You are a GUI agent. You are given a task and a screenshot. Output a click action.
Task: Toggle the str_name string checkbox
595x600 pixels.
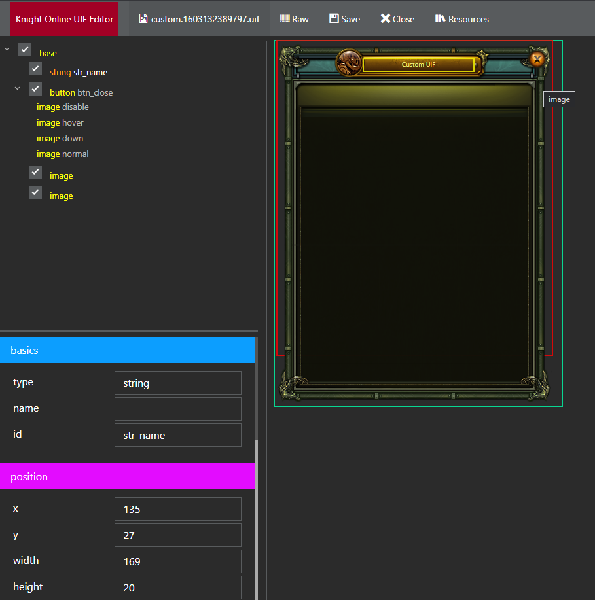[35, 69]
